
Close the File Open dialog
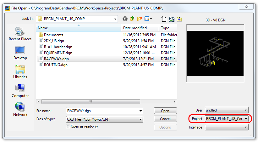[x=246, y=7]
